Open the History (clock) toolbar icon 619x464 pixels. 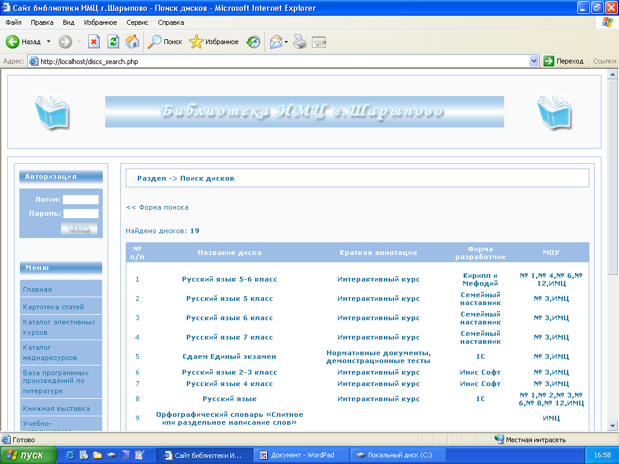point(253,42)
